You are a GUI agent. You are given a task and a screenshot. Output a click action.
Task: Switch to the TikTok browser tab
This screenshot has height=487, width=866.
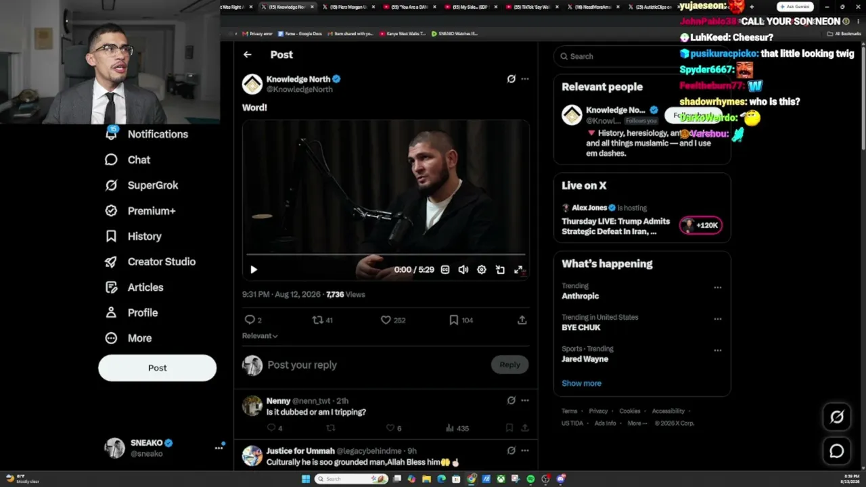point(531,7)
